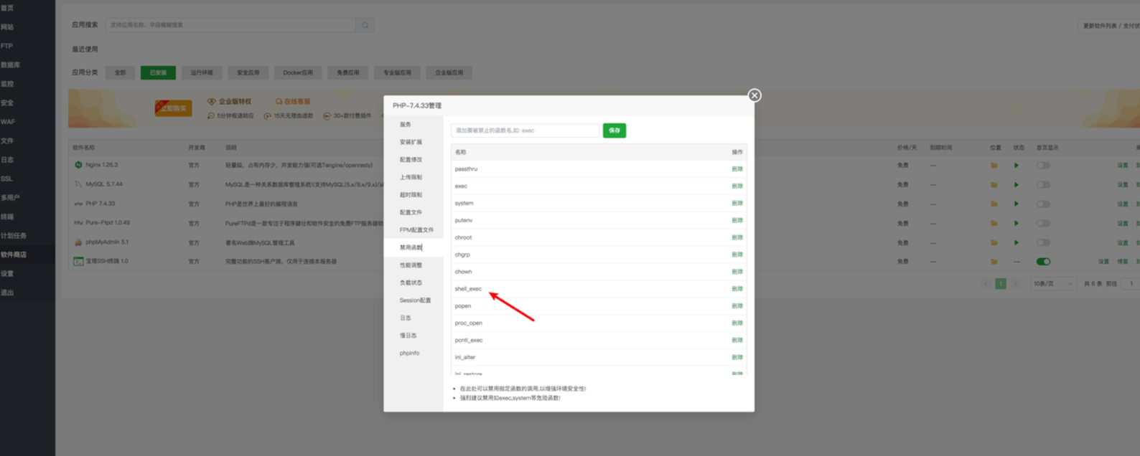Click the play status icon for Pure-Ftpd
Viewport: 1140px width, 456px height.
(1016, 223)
